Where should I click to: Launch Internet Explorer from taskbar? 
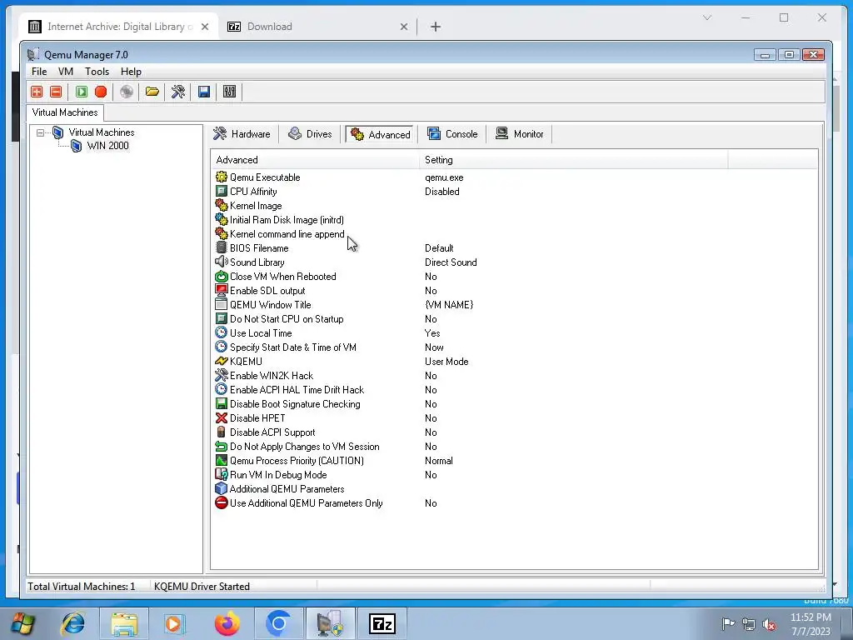tap(73, 623)
